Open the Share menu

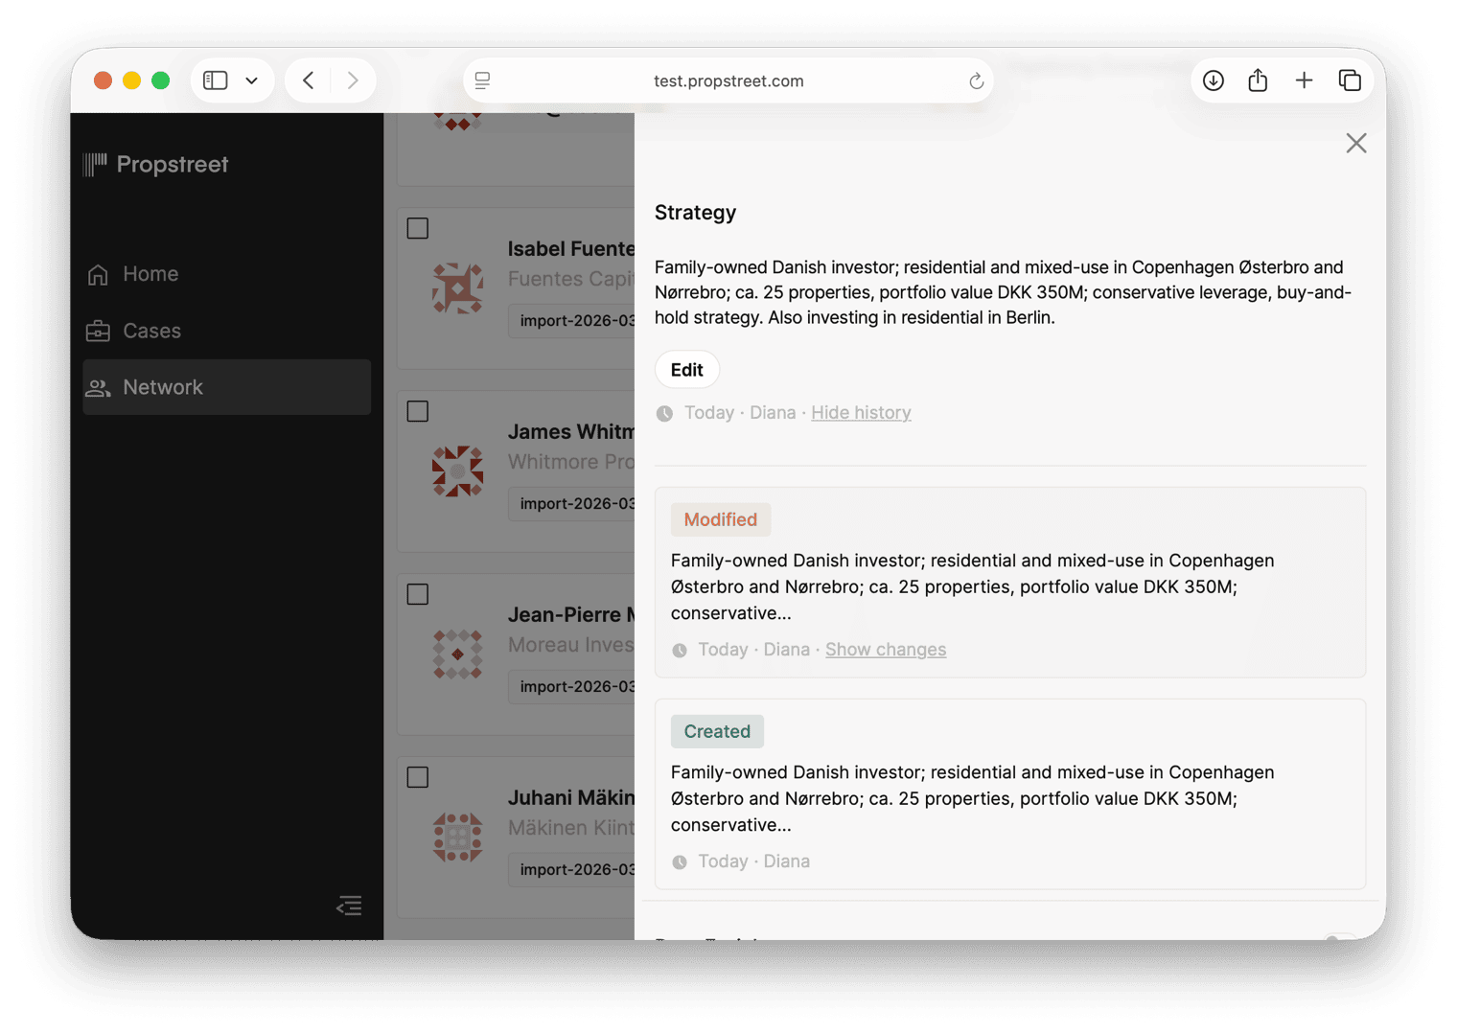tap(1258, 80)
